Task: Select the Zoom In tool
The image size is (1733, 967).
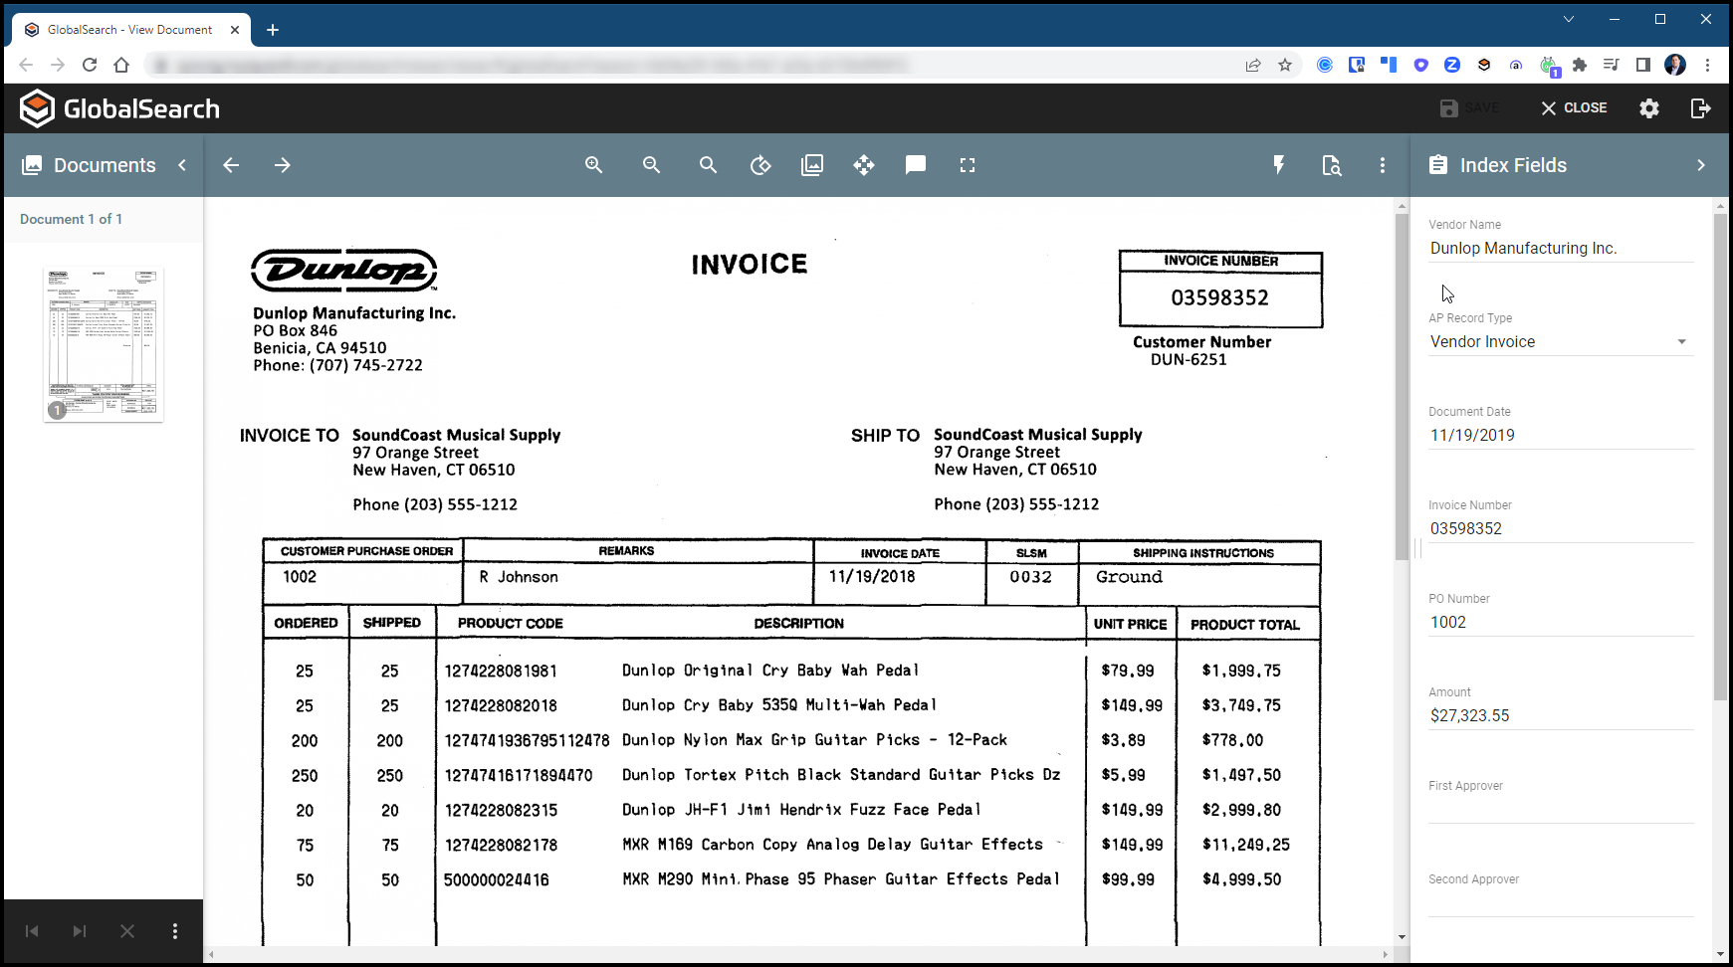Action: pyautogui.click(x=594, y=165)
